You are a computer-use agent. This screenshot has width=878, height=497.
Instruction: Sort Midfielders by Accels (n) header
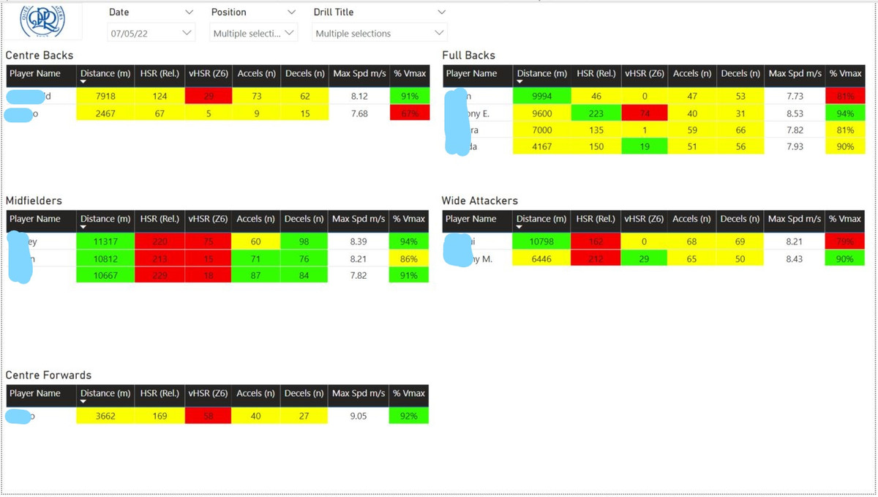click(x=255, y=219)
